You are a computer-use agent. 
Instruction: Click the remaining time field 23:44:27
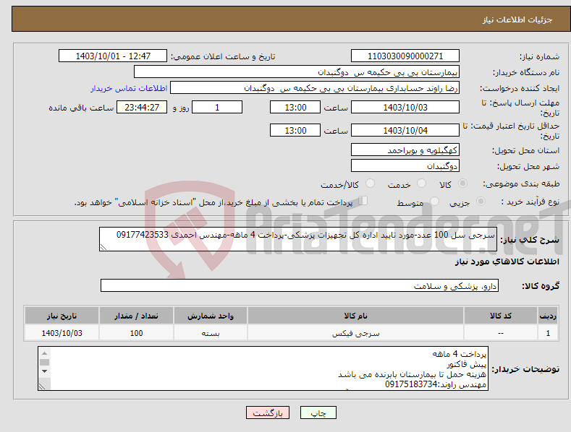(142, 107)
